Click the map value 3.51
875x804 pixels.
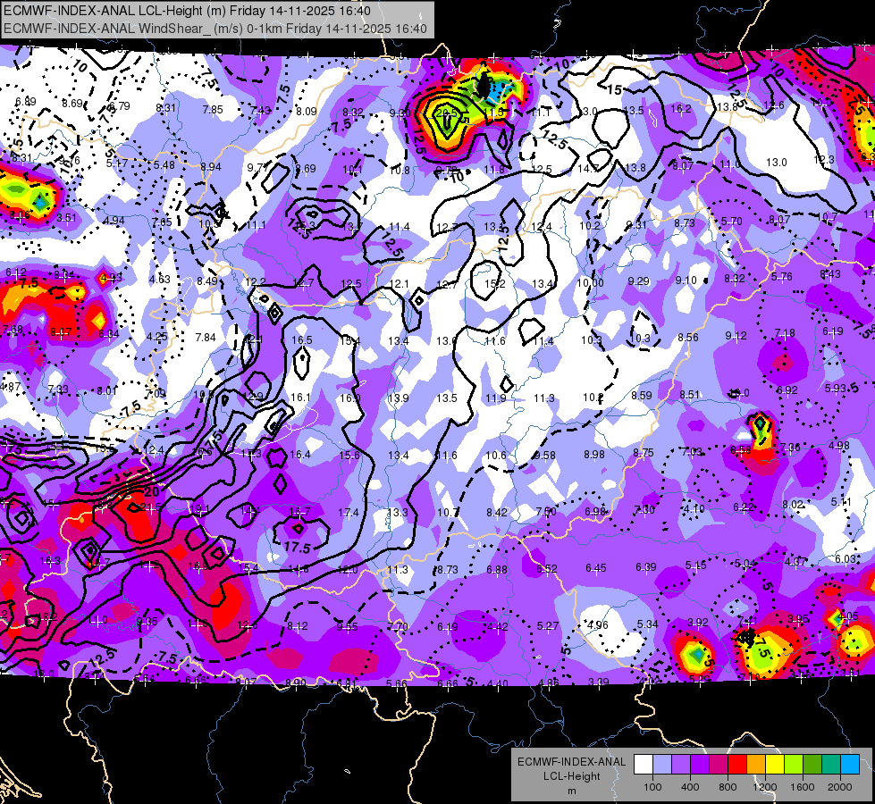(x=66, y=218)
